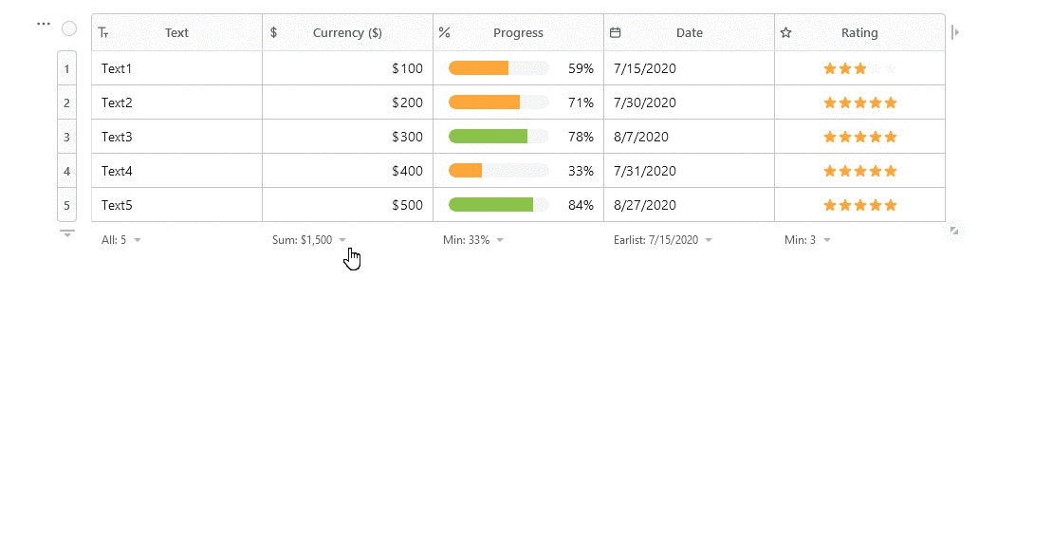Viewport: 1052px width, 539px height.
Task: Open the Sum: $1,500 summary dropdown
Action: (x=309, y=240)
